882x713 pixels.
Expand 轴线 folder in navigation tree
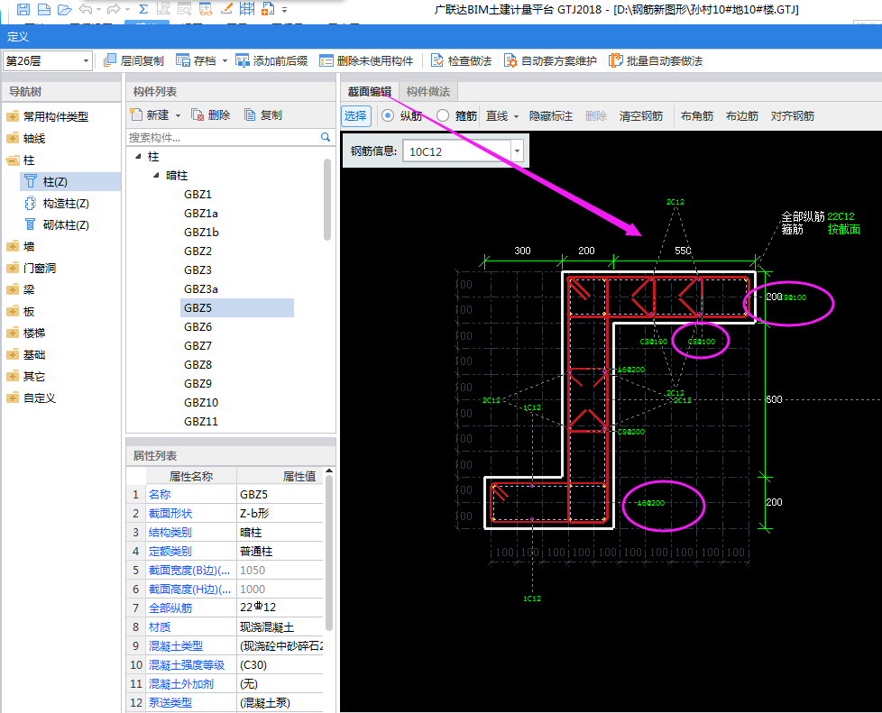13,138
